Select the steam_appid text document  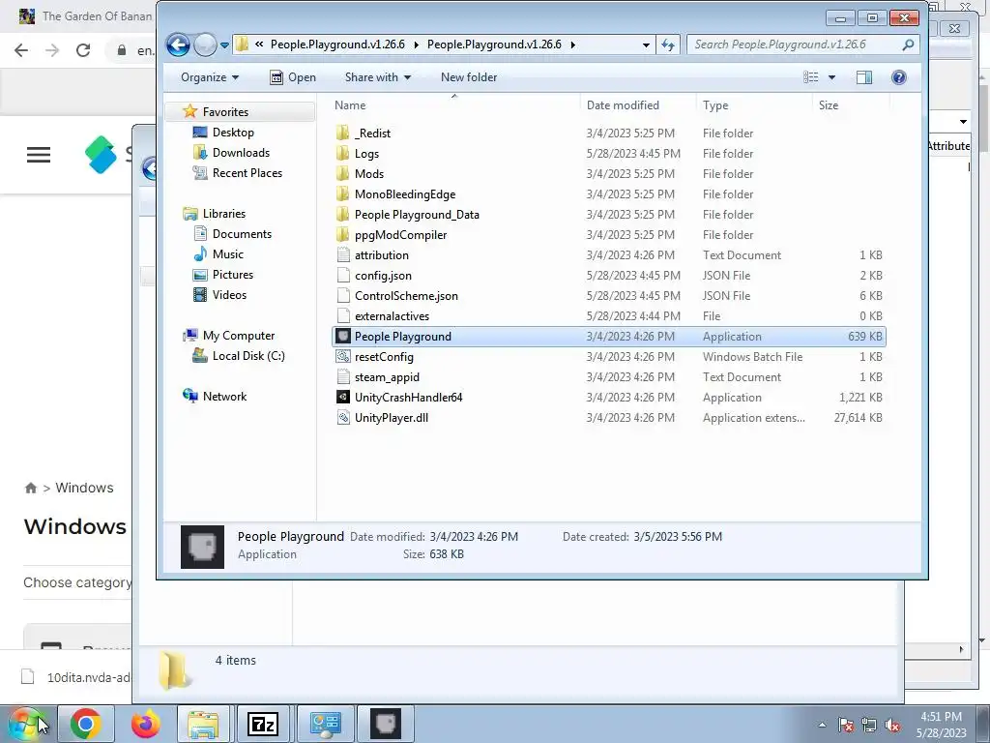[x=387, y=377]
